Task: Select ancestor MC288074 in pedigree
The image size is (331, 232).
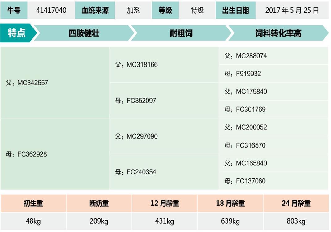Action: point(246,56)
